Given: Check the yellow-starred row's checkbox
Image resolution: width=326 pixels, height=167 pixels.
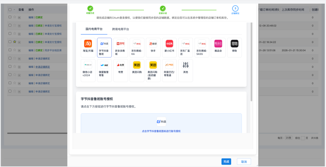Looking at the screenshot, I should click(x=10, y=42).
